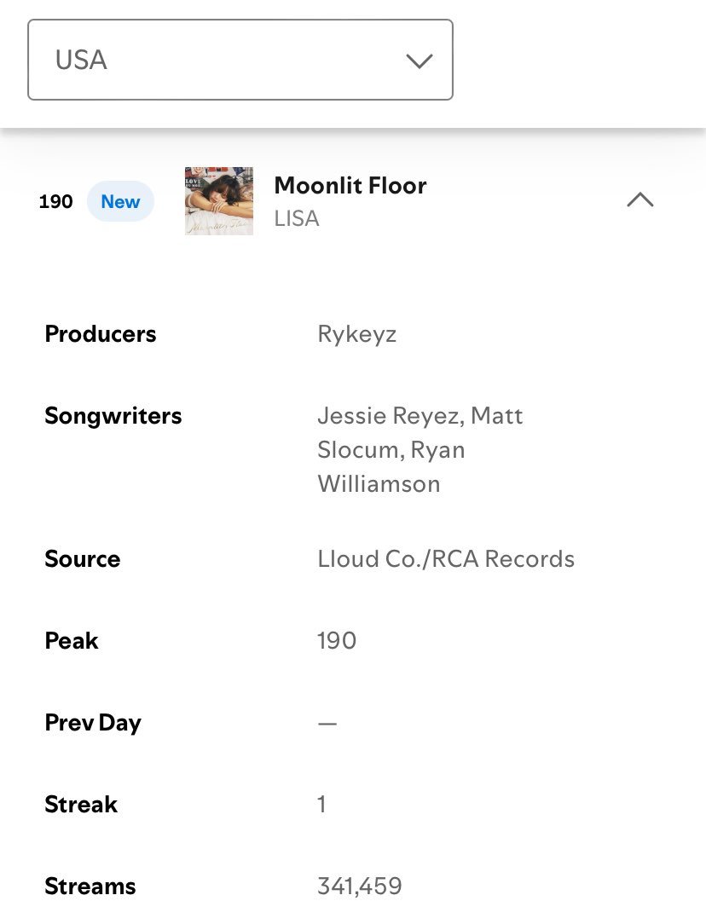Click the Source label
706x924 pixels.
(83, 559)
